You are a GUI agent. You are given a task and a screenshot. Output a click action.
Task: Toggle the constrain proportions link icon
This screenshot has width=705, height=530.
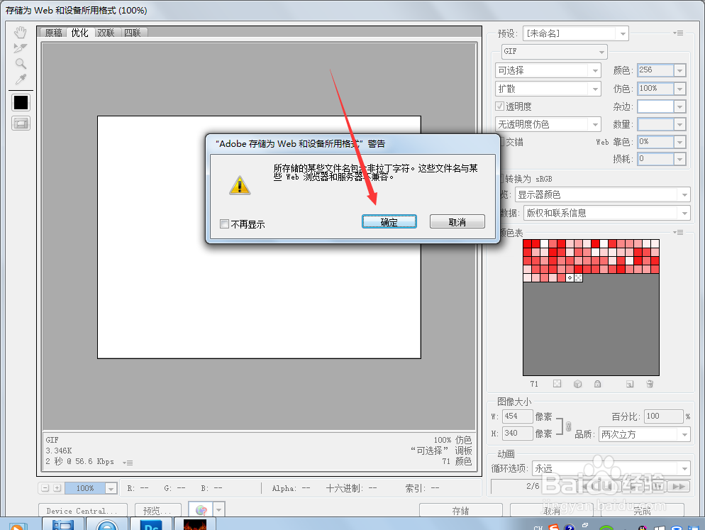click(x=568, y=426)
